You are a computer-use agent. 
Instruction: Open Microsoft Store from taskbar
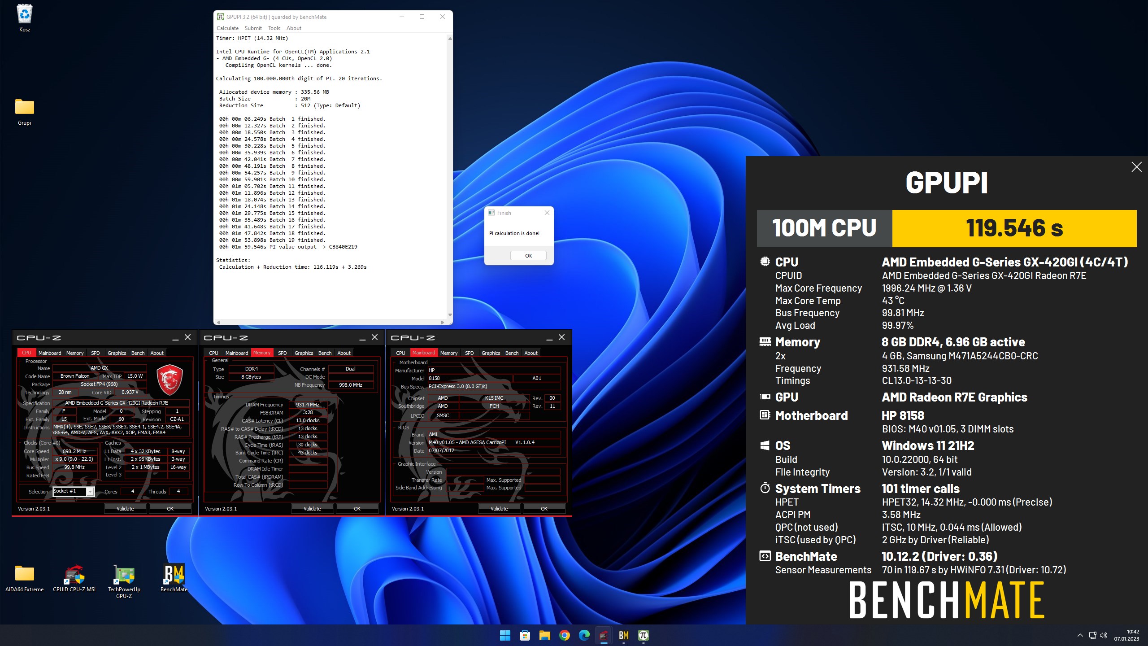(x=525, y=635)
